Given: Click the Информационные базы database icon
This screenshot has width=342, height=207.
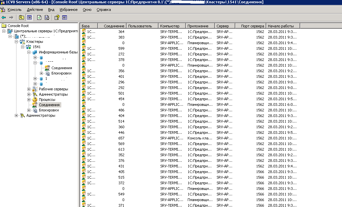Looking at the screenshot, I should 35,52.
